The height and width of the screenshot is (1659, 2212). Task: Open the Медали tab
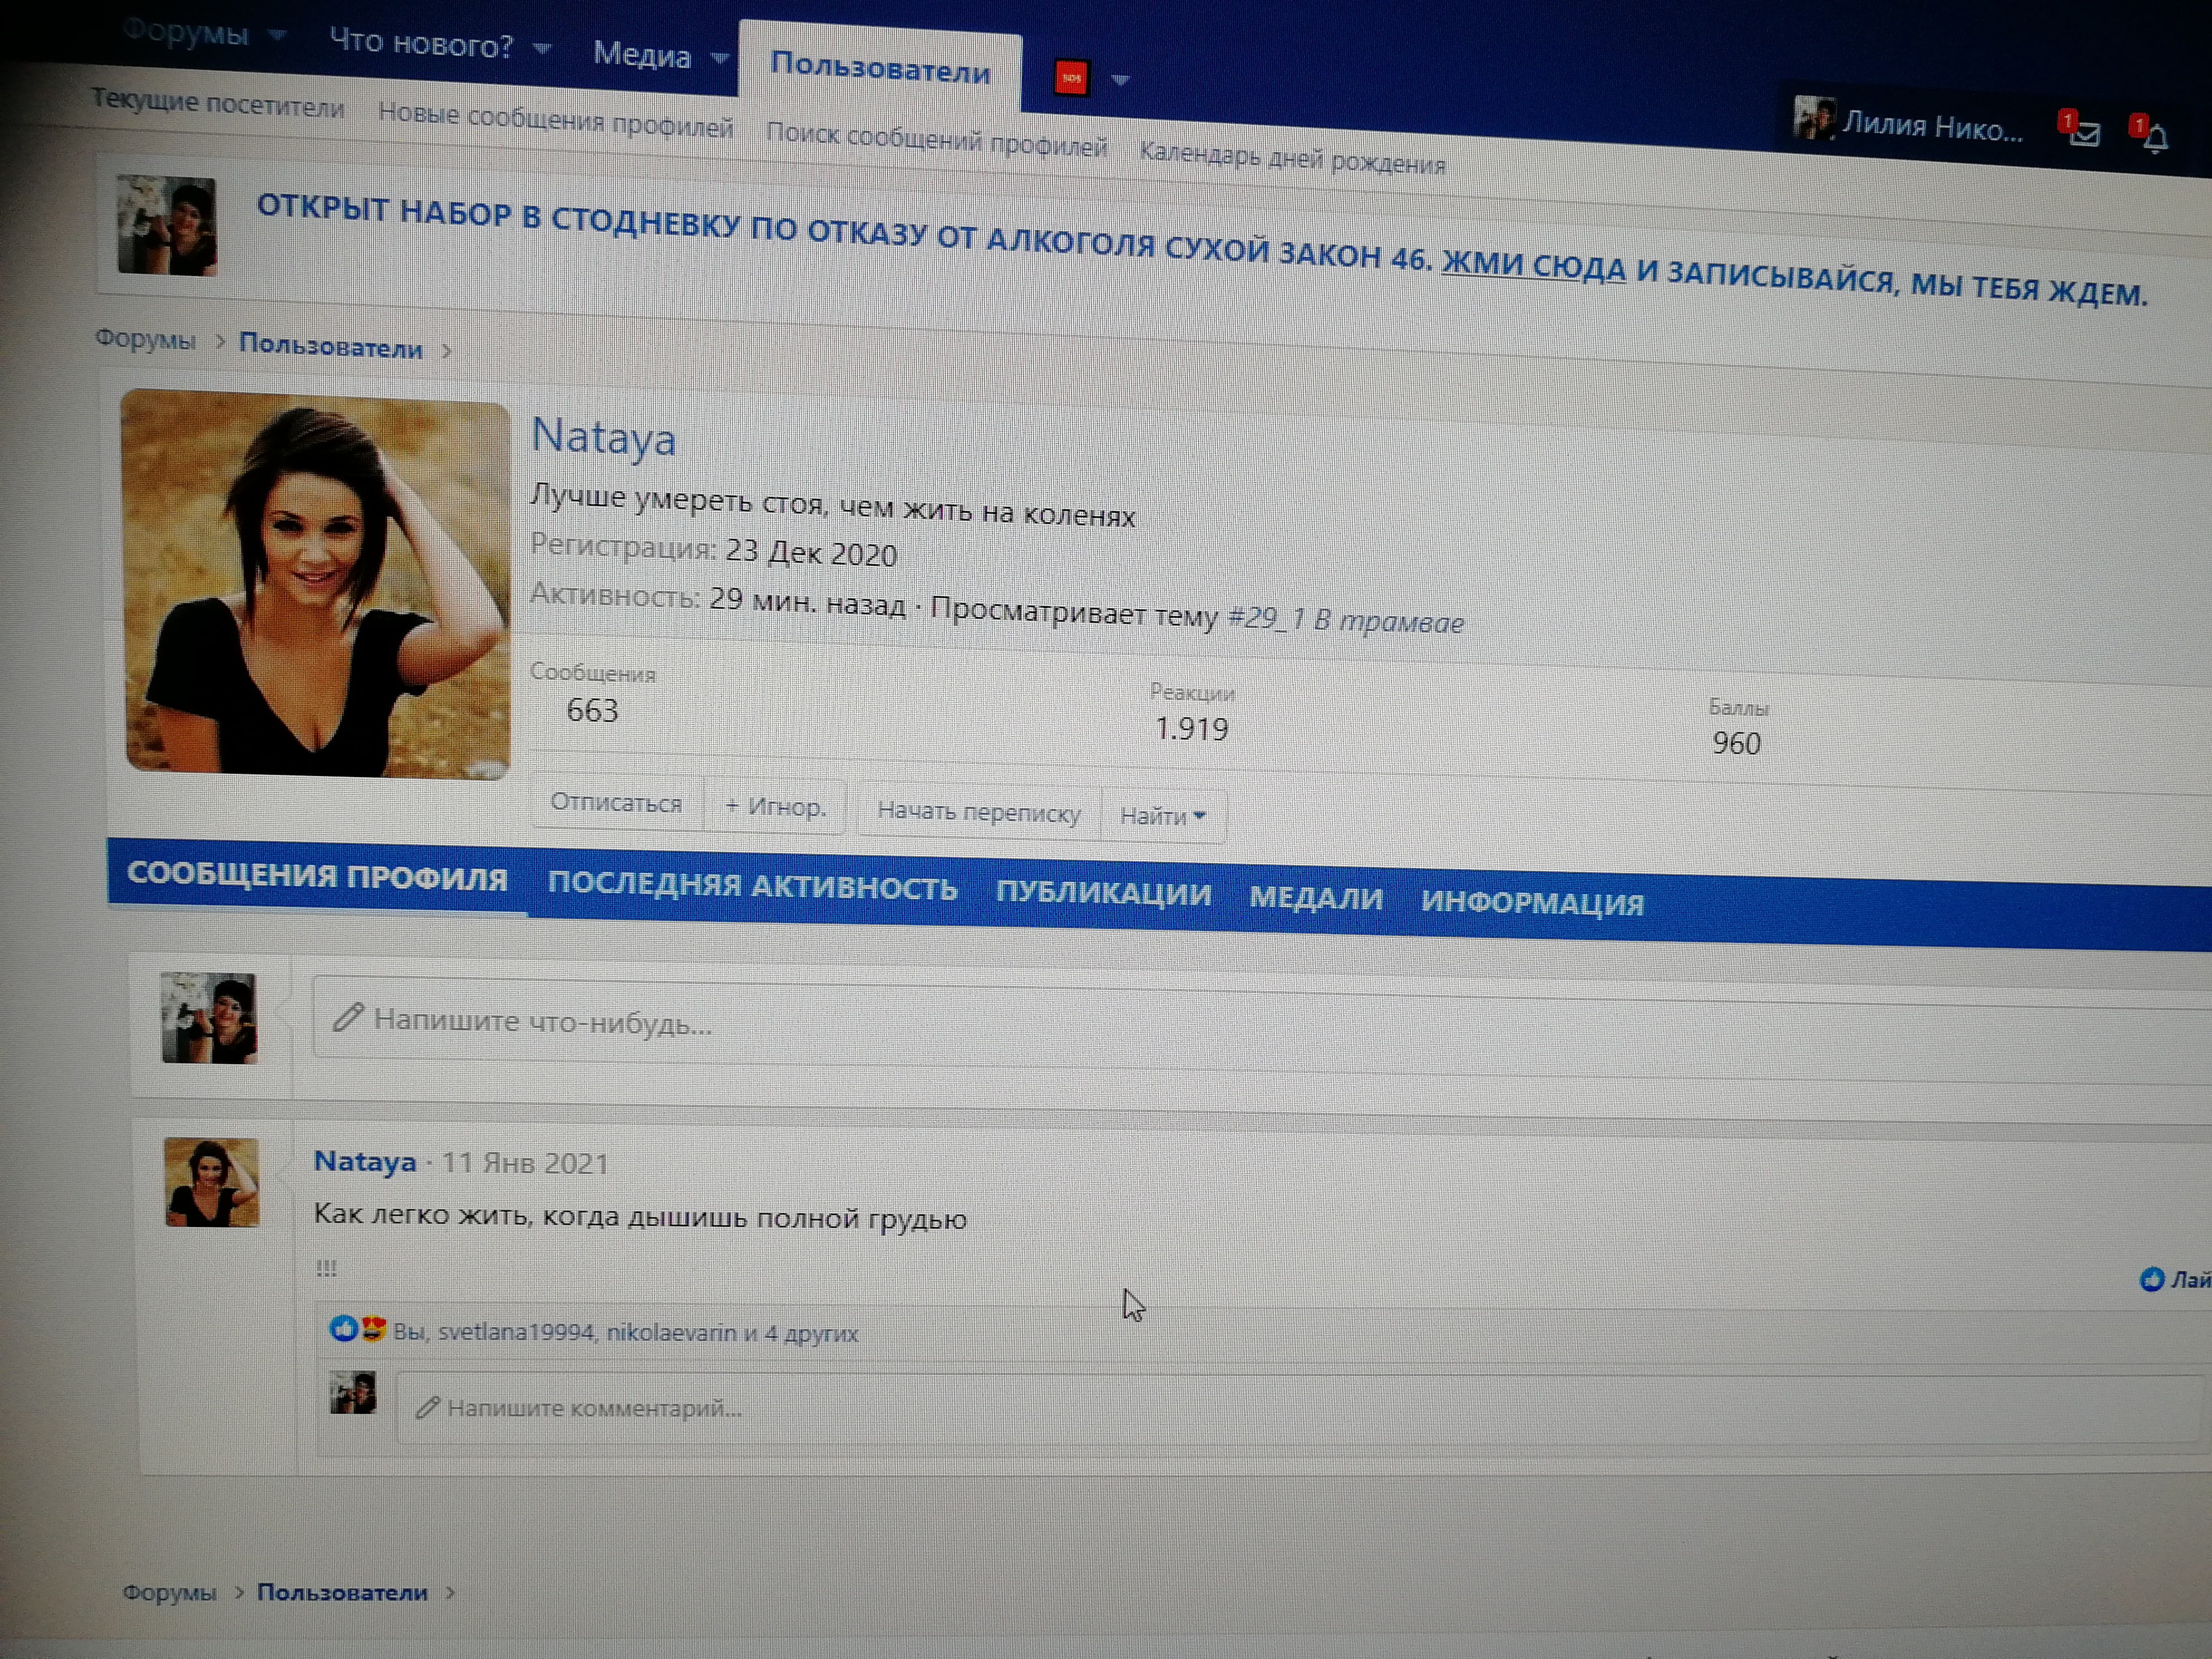pyautogui.click(x=1316, y=898)
